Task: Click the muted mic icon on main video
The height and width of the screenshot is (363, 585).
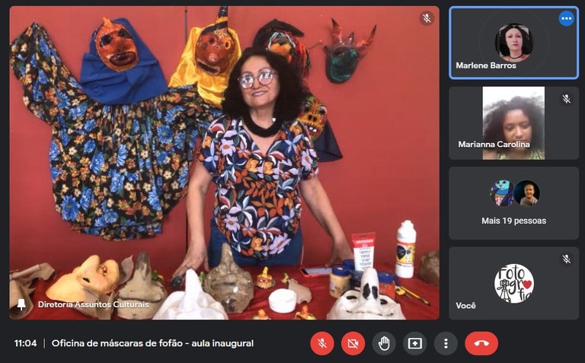Action: (x=427, y=19)
